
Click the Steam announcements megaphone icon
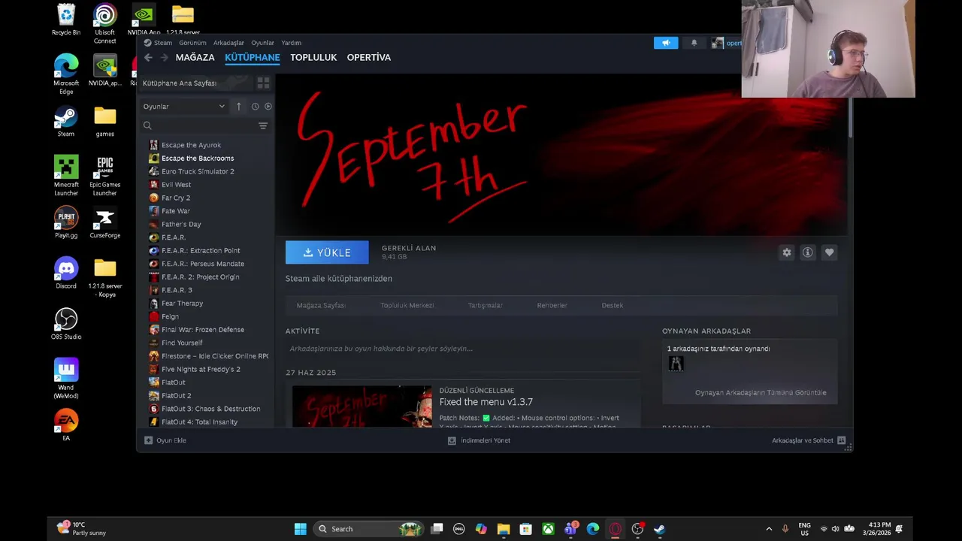click(666, 43)
